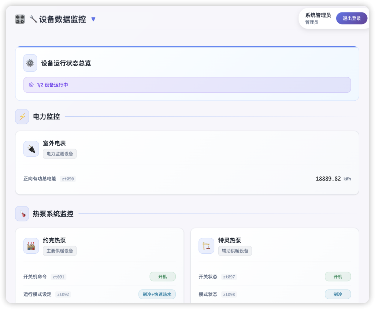Click the 辅助供暖设备 tag
This screenshot has height=309, width=375.
coord(235,251)
